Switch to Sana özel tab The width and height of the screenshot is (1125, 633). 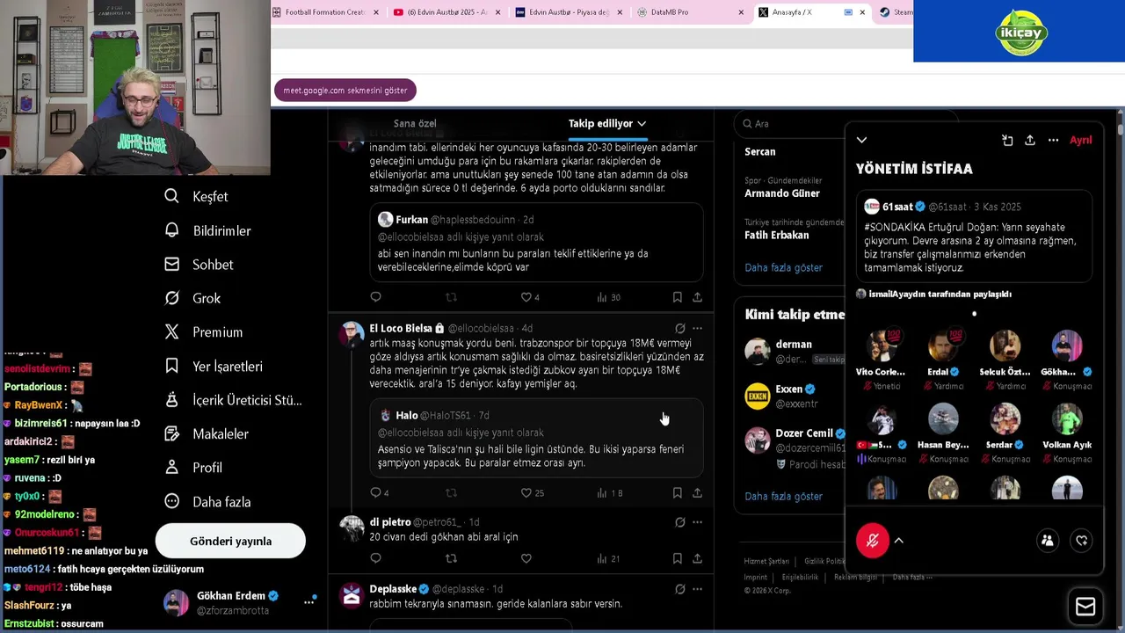[x=415, y=123]
